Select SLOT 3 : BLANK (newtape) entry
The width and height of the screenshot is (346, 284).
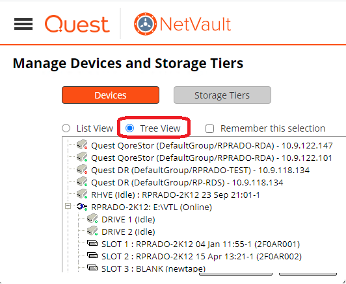153,268
